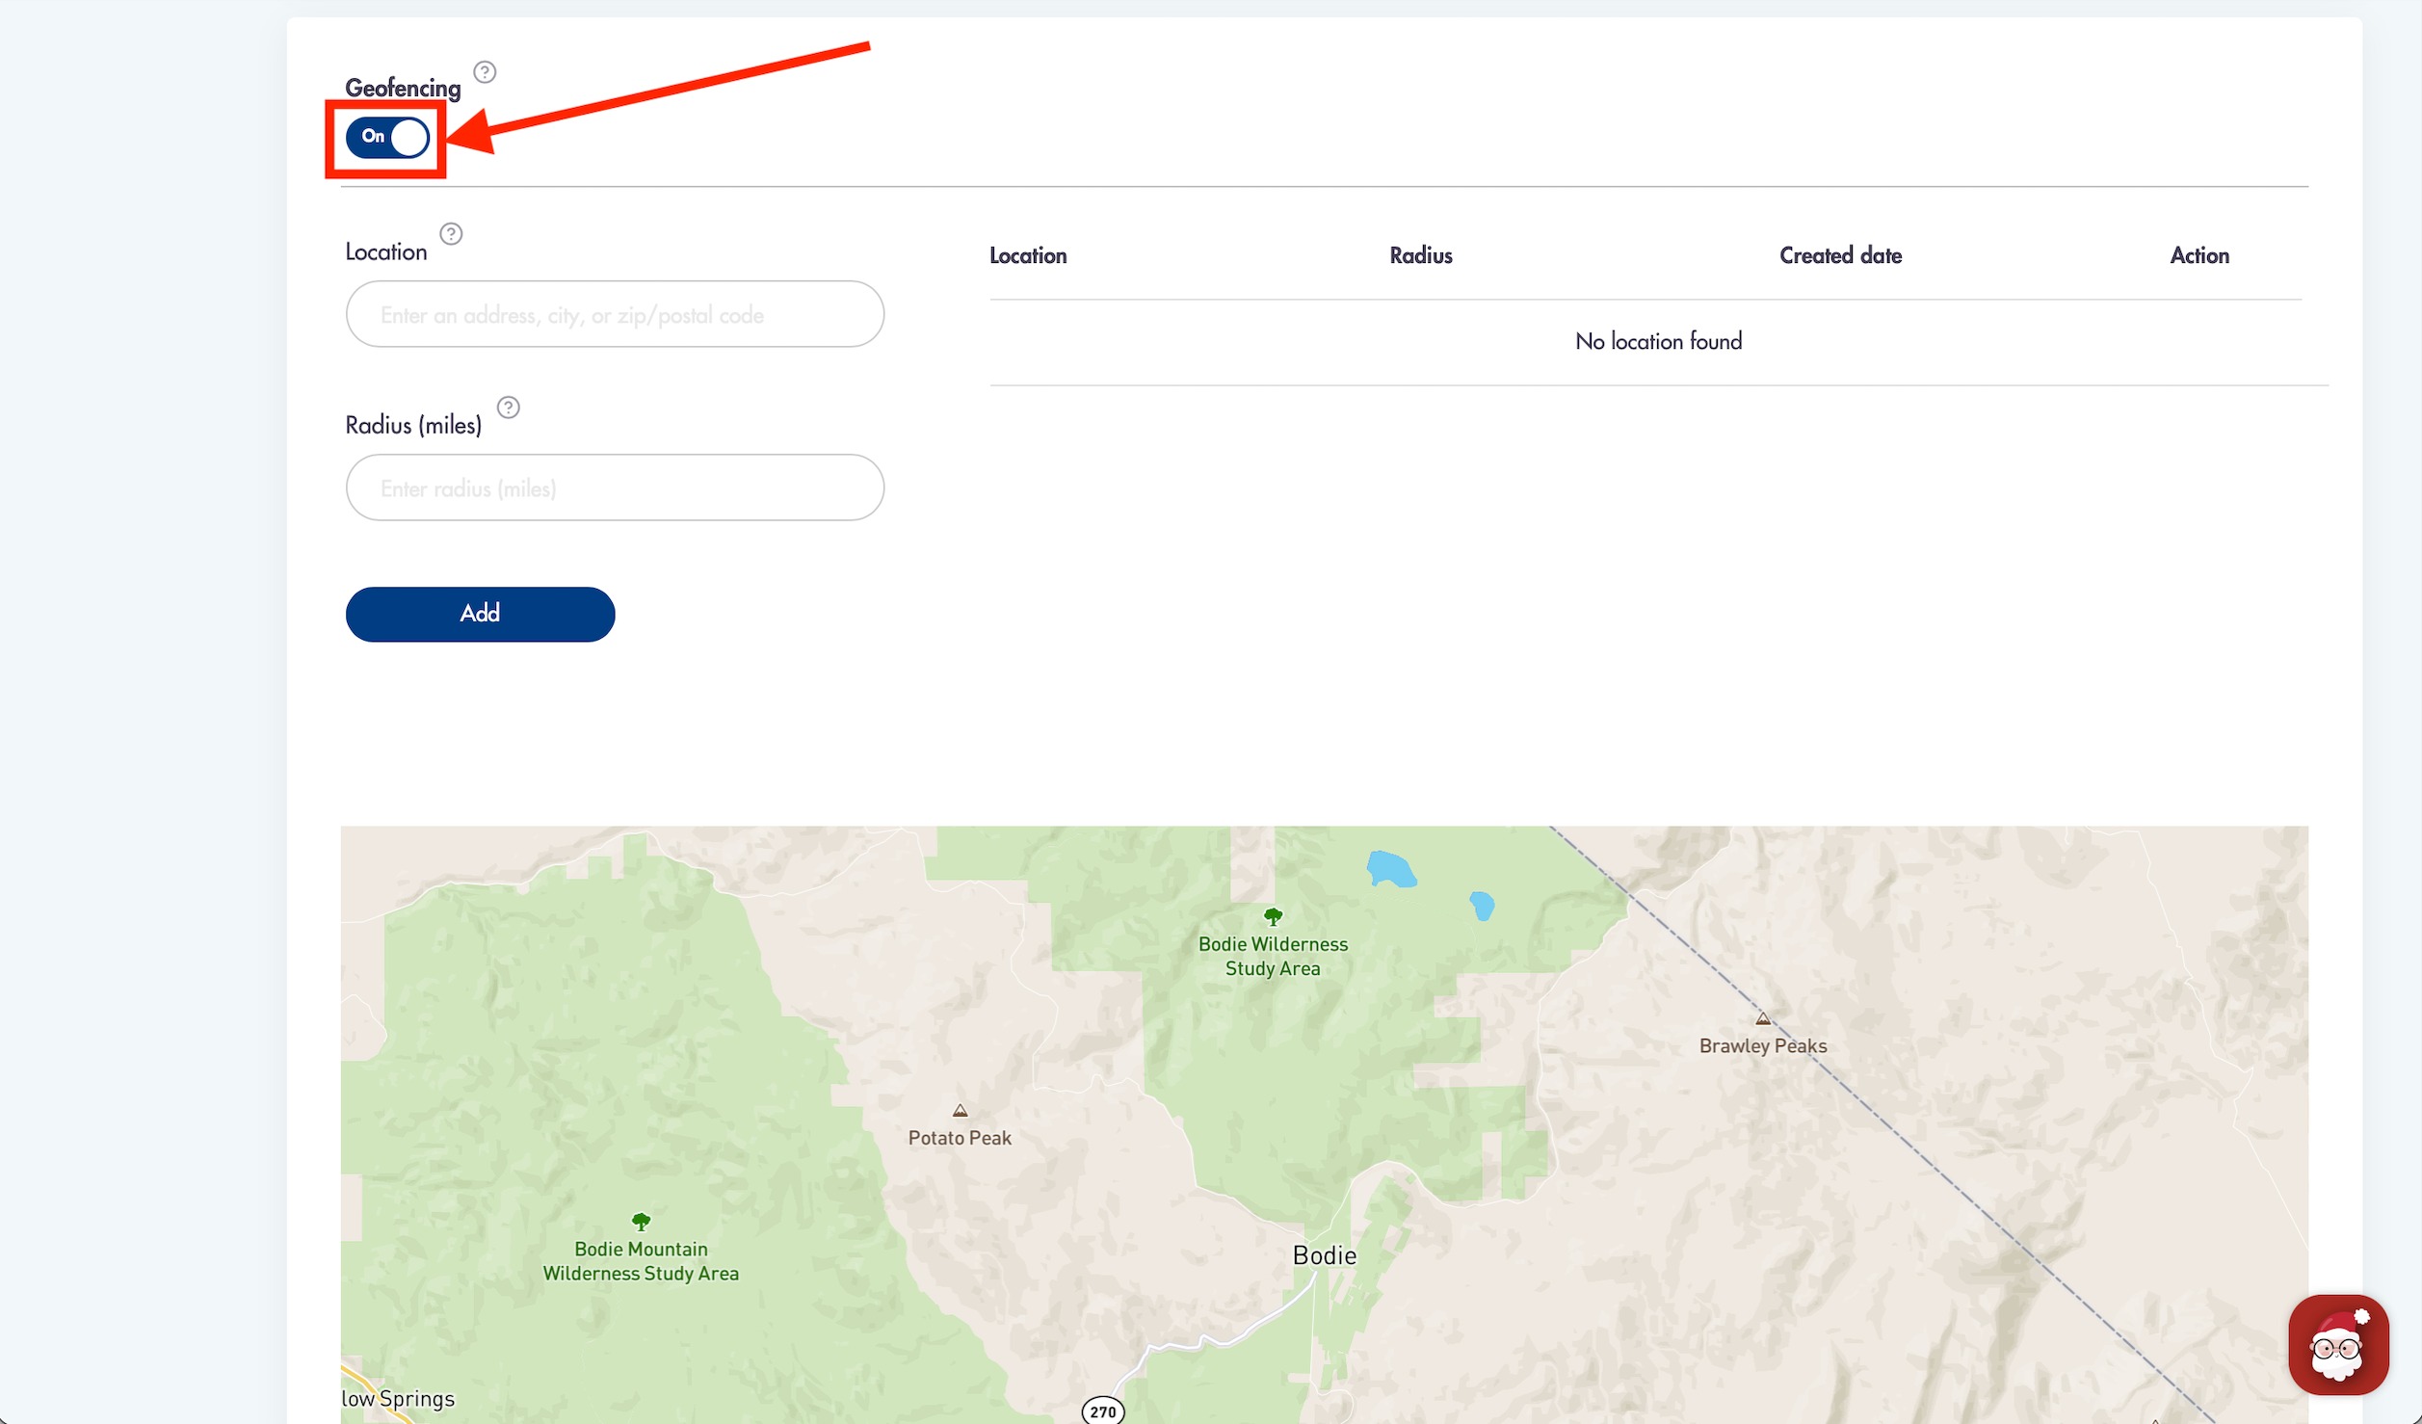Open the Geofencing help question icon

pyautogui.click(x=485, y=72)
